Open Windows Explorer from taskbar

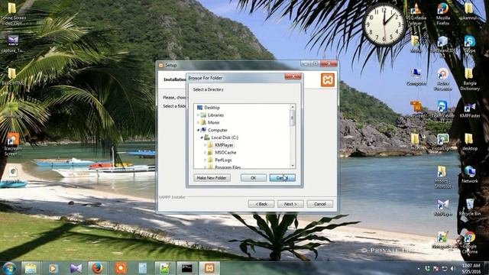pos(31,268)
